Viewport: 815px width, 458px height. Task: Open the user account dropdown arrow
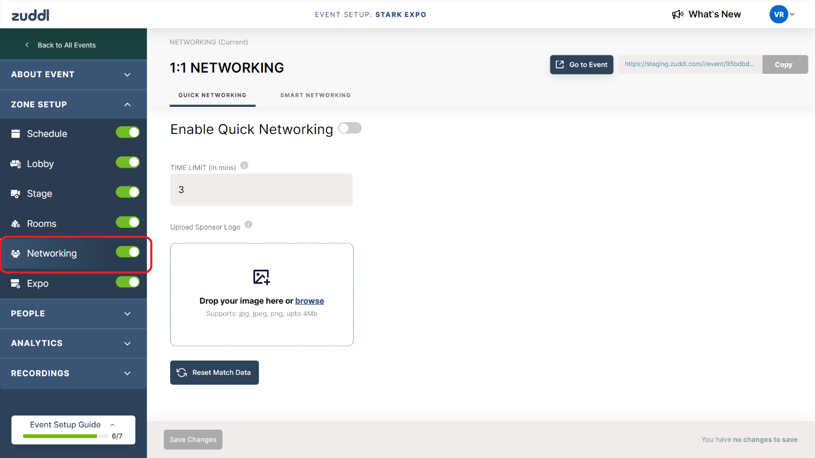click(x=793, y=15)
